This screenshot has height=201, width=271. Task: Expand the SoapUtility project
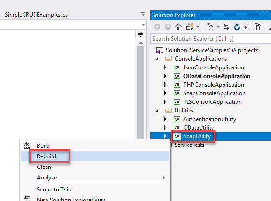pyautogui.click(x=165, y=136)
